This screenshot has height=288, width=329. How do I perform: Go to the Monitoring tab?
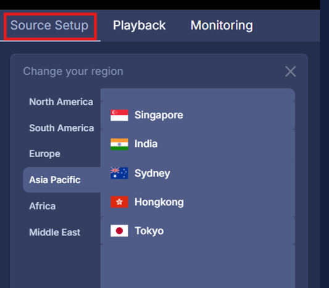coord(222,25)
